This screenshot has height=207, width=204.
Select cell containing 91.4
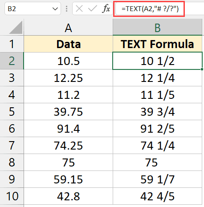click(x=68, y=129)
